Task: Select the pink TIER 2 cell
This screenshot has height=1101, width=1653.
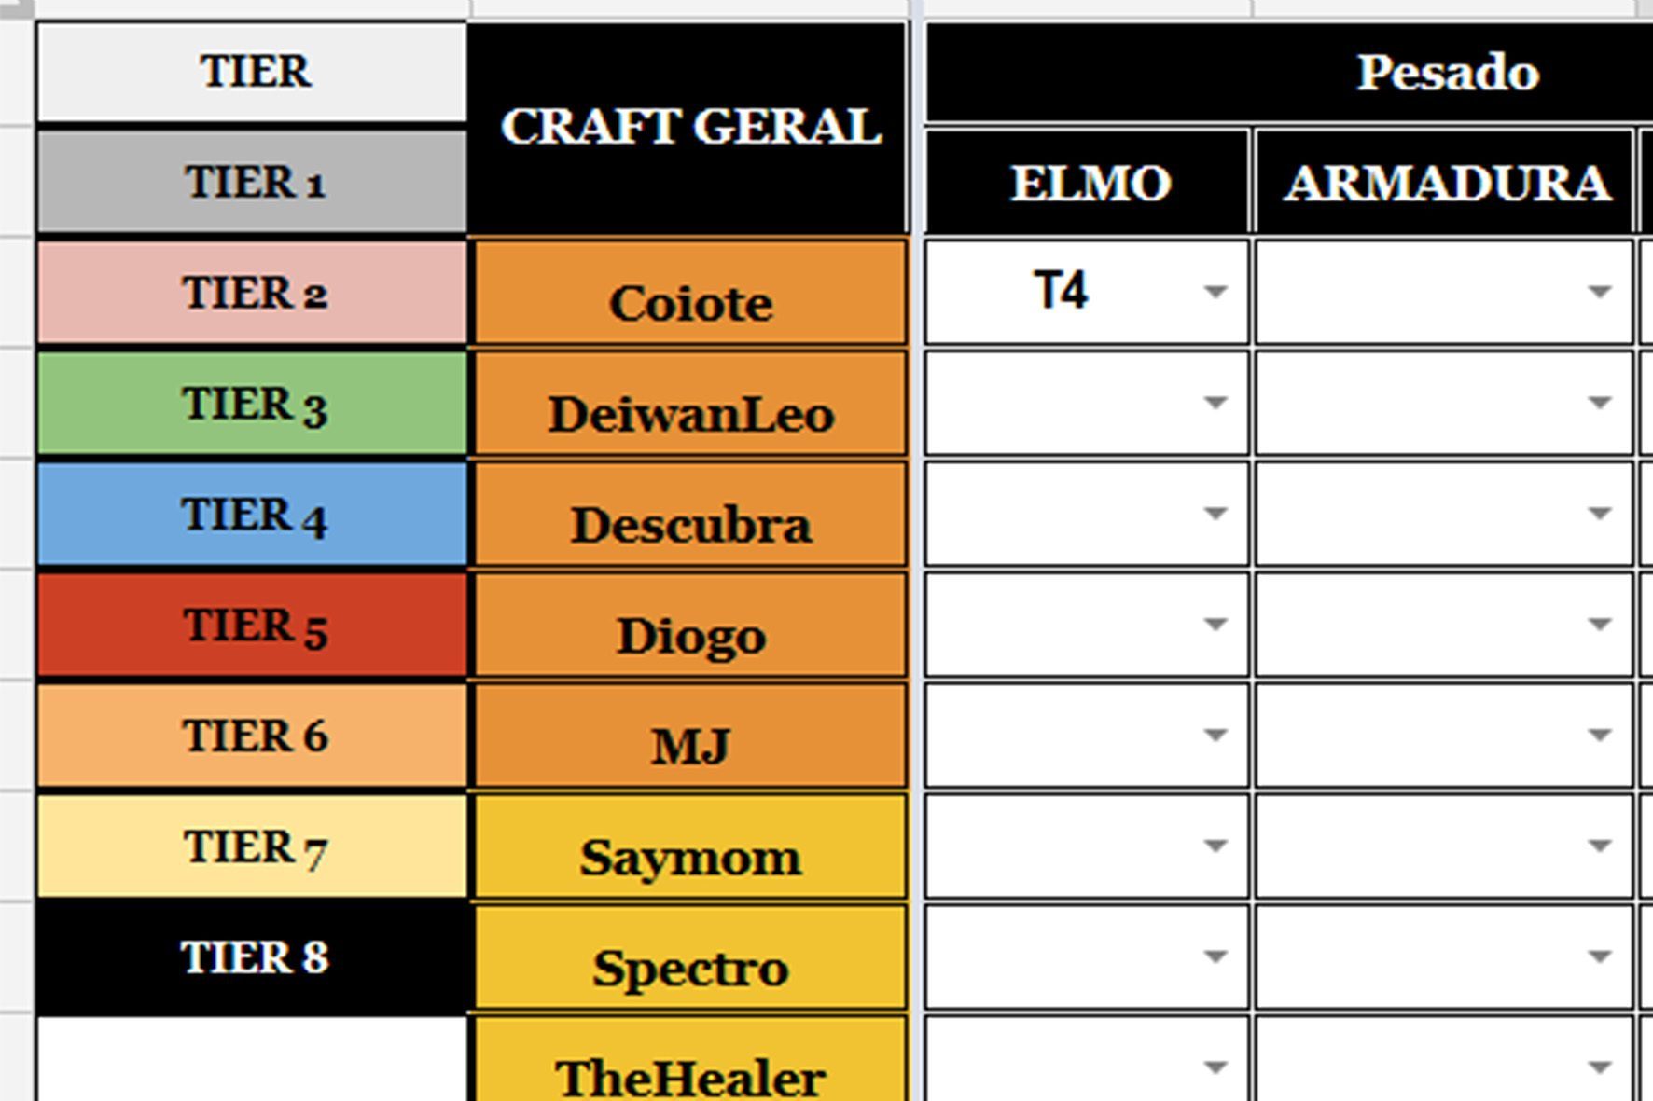Action: [252, 293]
